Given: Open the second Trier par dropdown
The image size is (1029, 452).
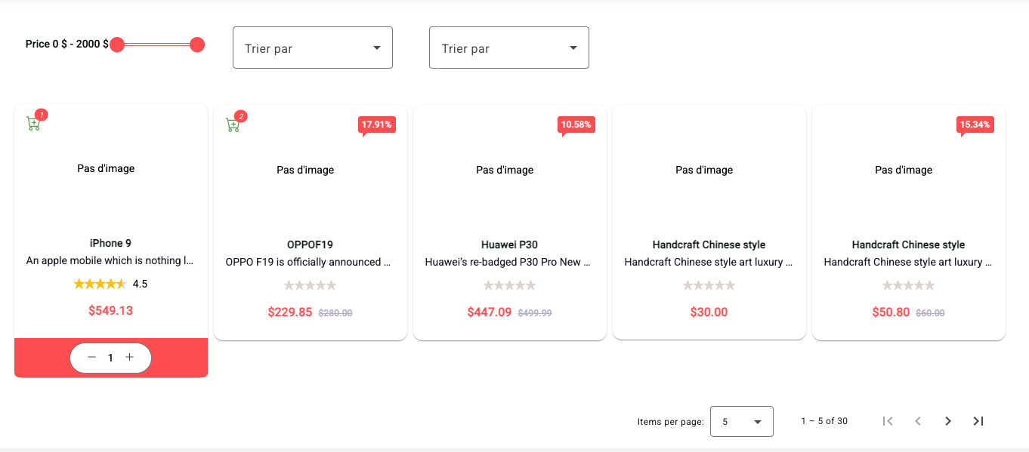Looking at the screenshot, I should (x=508, y=48).
